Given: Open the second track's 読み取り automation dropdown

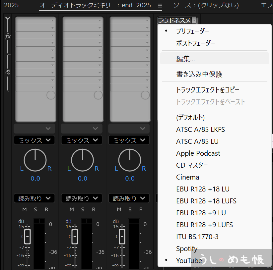Looking at the screenshot, I should coord(82,198).
